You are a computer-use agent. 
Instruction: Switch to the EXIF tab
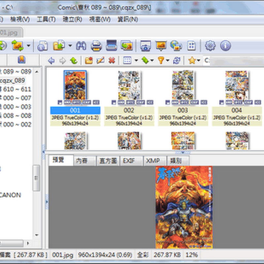click(131, 161)
